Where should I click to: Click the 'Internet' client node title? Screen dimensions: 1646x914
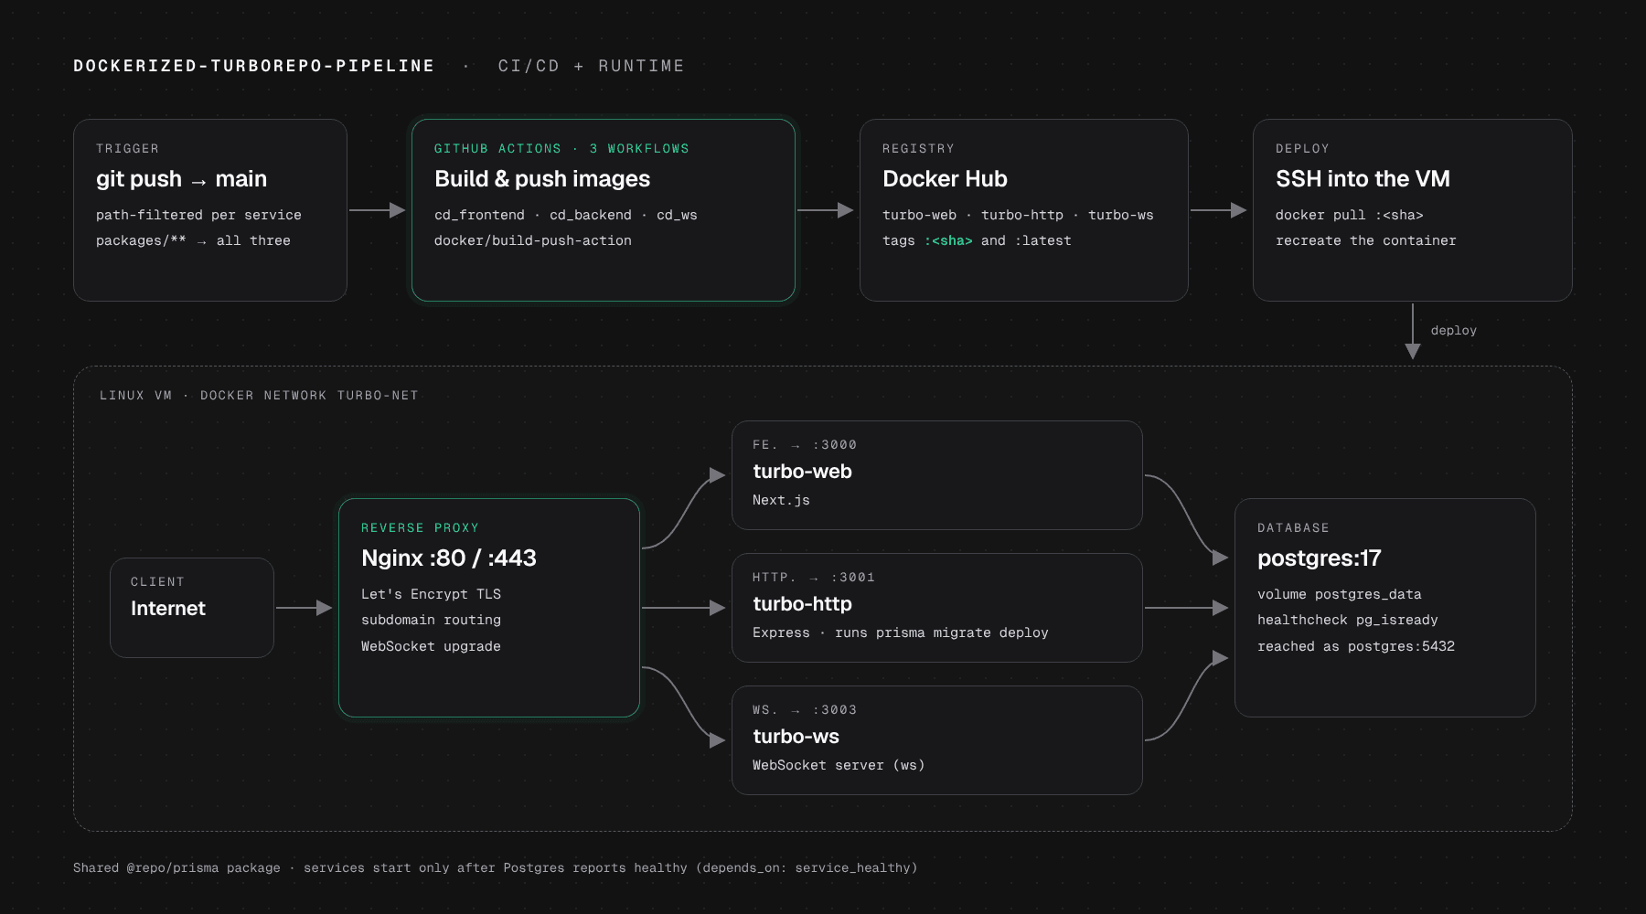click(x=168, y=609)
